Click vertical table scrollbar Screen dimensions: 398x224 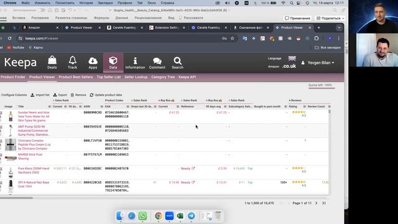pos(330,111)
